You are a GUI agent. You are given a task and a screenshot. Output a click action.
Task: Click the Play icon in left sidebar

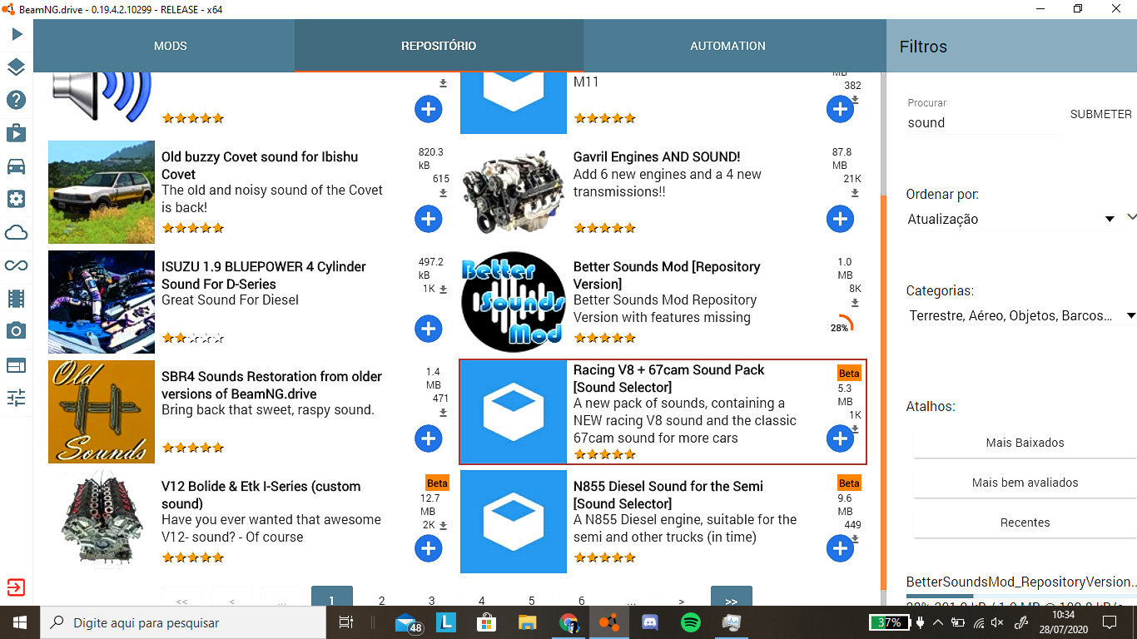17,34
